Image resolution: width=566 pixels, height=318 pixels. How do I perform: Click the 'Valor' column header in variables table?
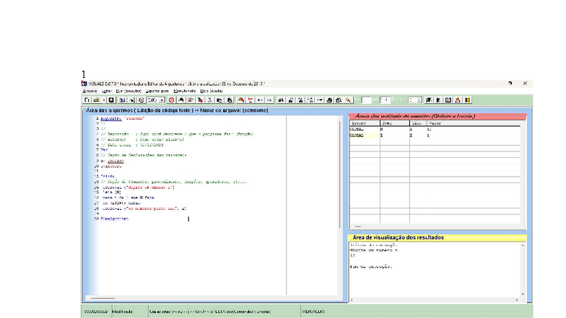pyautogui.click(x=474, y=123)
